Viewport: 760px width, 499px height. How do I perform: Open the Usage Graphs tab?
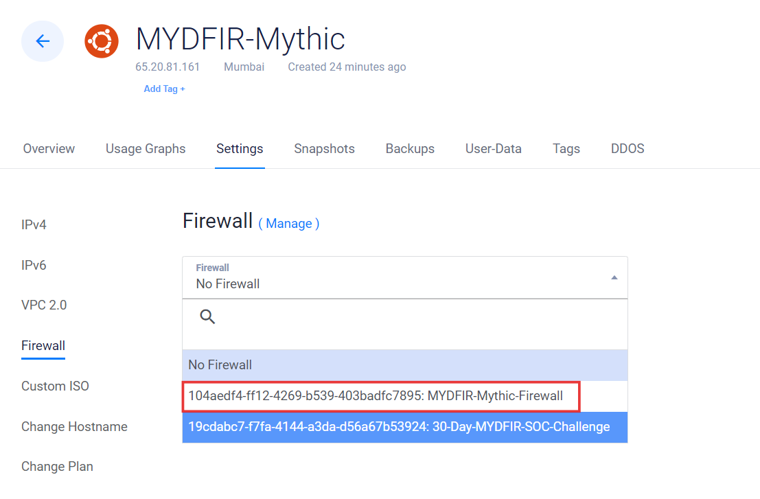tap(146, 149)
